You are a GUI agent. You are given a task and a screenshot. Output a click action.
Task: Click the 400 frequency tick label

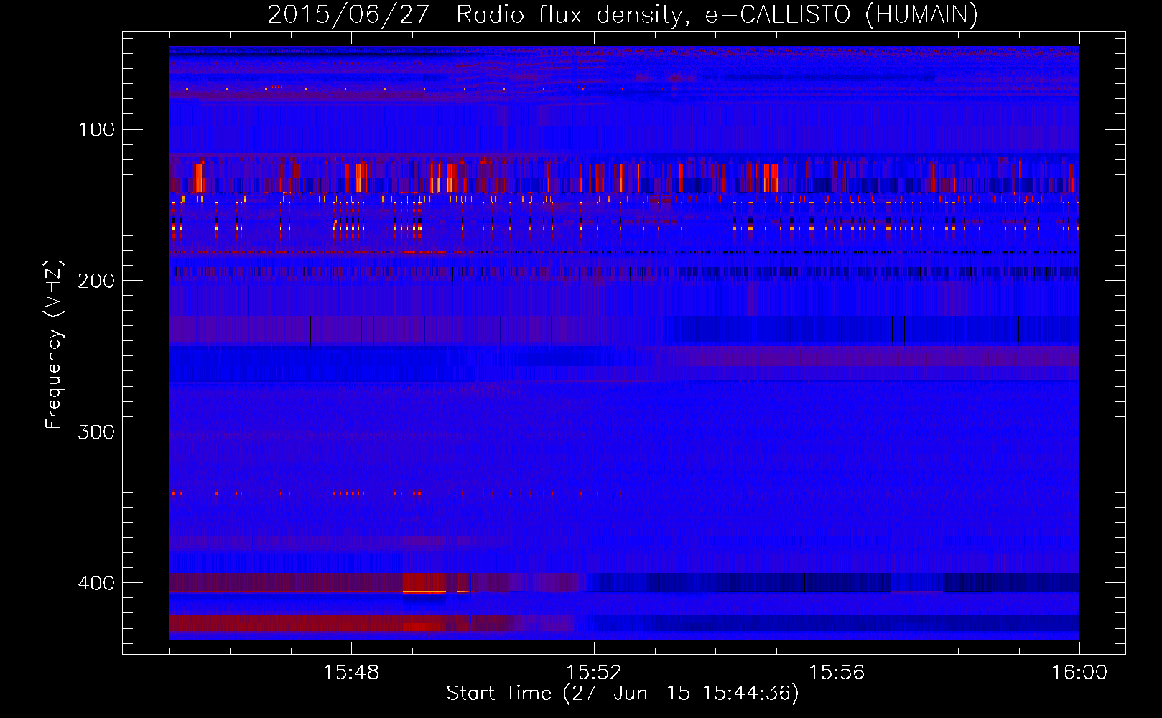pos(96,582)
